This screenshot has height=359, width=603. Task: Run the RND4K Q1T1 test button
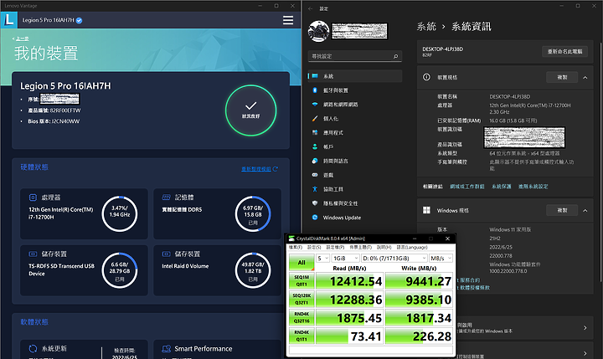301,336
